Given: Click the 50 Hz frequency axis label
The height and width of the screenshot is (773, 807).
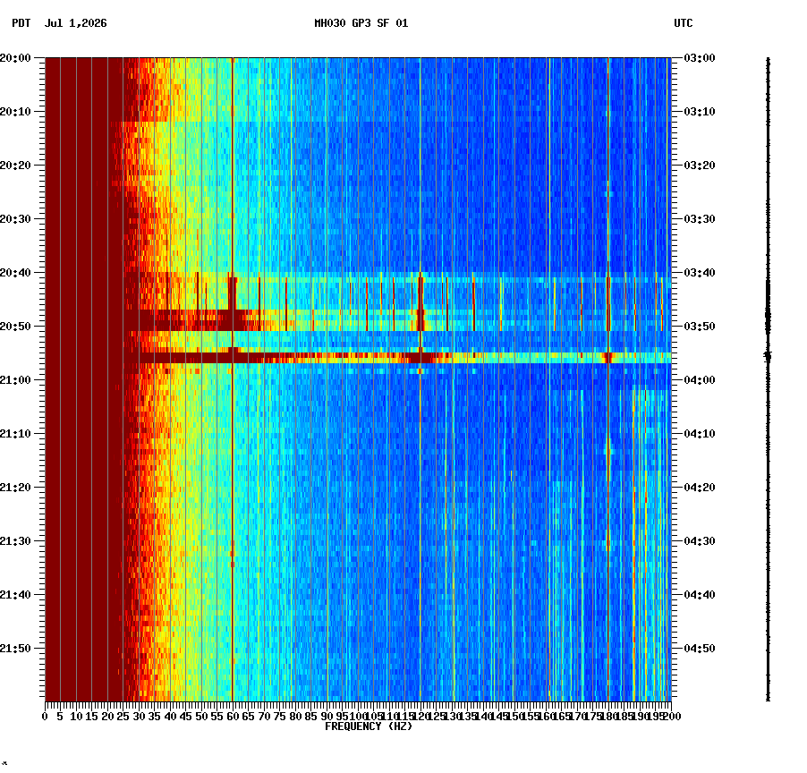Looking at the screenshot, I should 202,717.
